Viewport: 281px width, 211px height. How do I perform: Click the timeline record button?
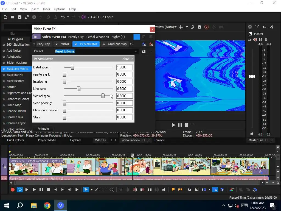[x=13, y=190]
